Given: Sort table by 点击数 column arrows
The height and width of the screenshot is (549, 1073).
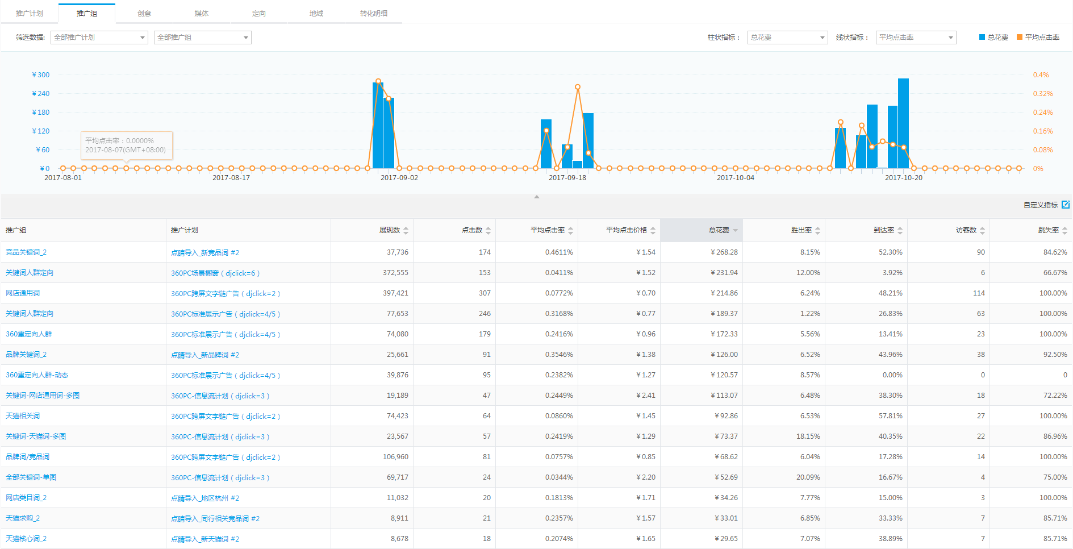Looking at the screenshot, I should point(488,230).
